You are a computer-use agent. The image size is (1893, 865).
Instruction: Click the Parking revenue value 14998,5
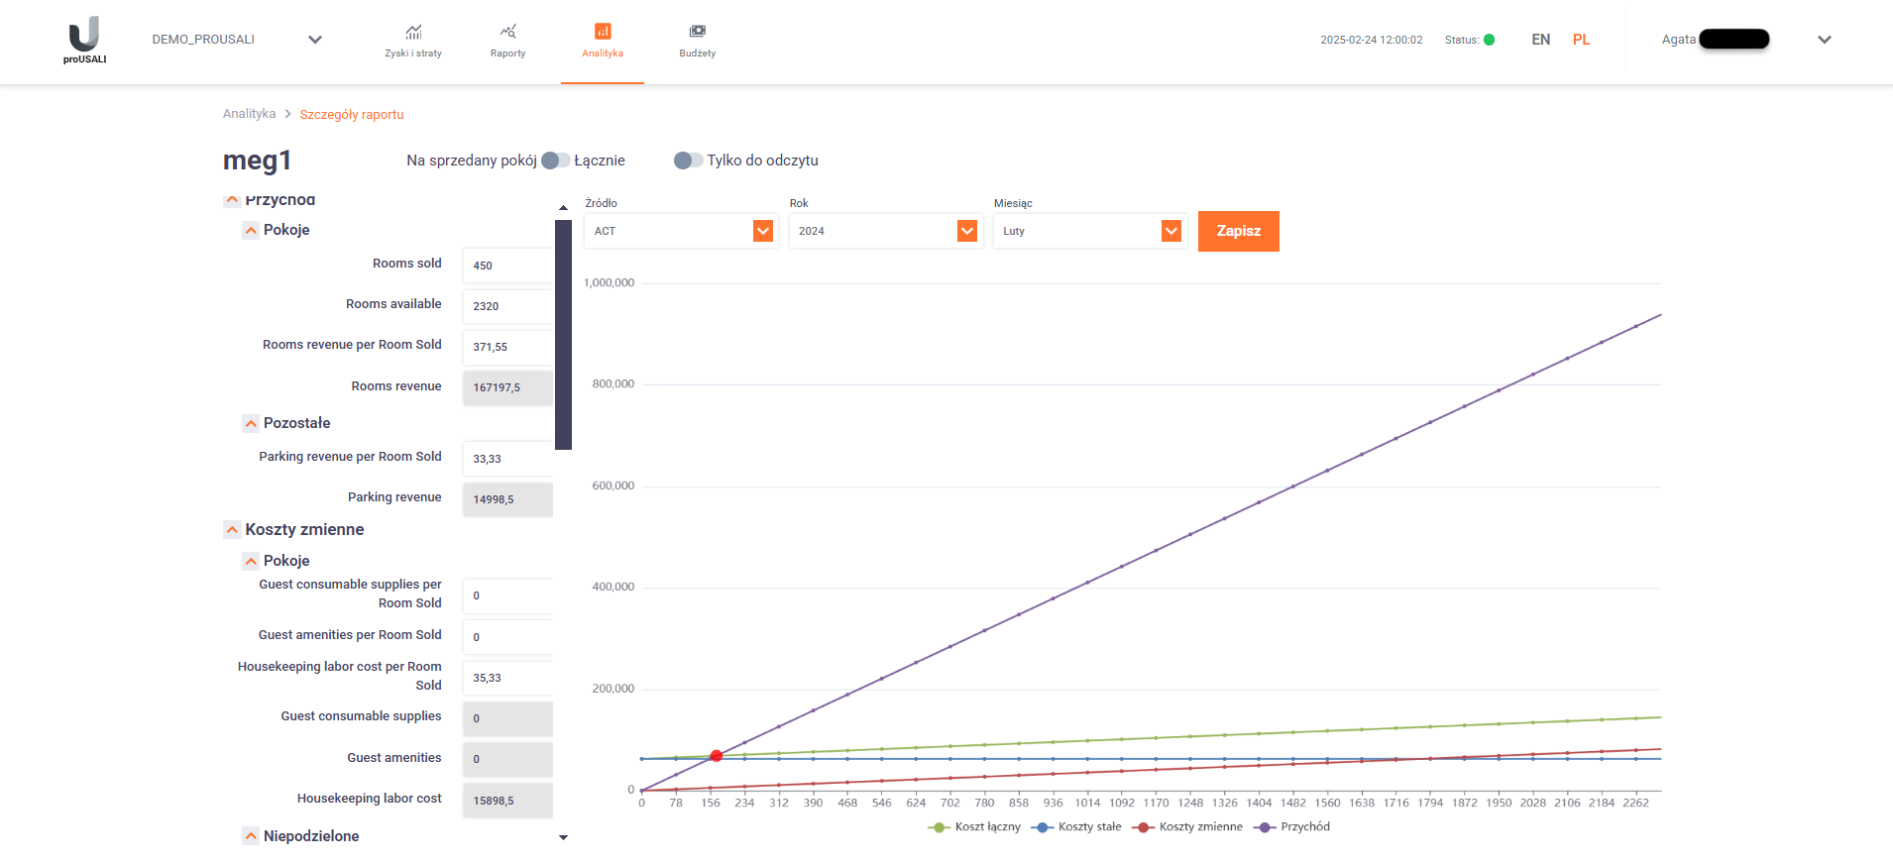click(507, 499)
